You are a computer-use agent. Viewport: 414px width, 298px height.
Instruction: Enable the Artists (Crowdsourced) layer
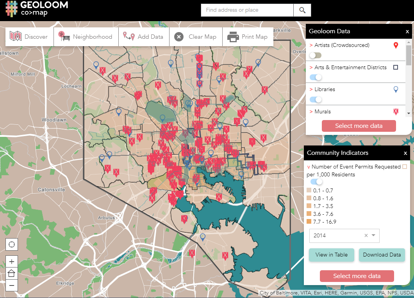tap(315, 55)
